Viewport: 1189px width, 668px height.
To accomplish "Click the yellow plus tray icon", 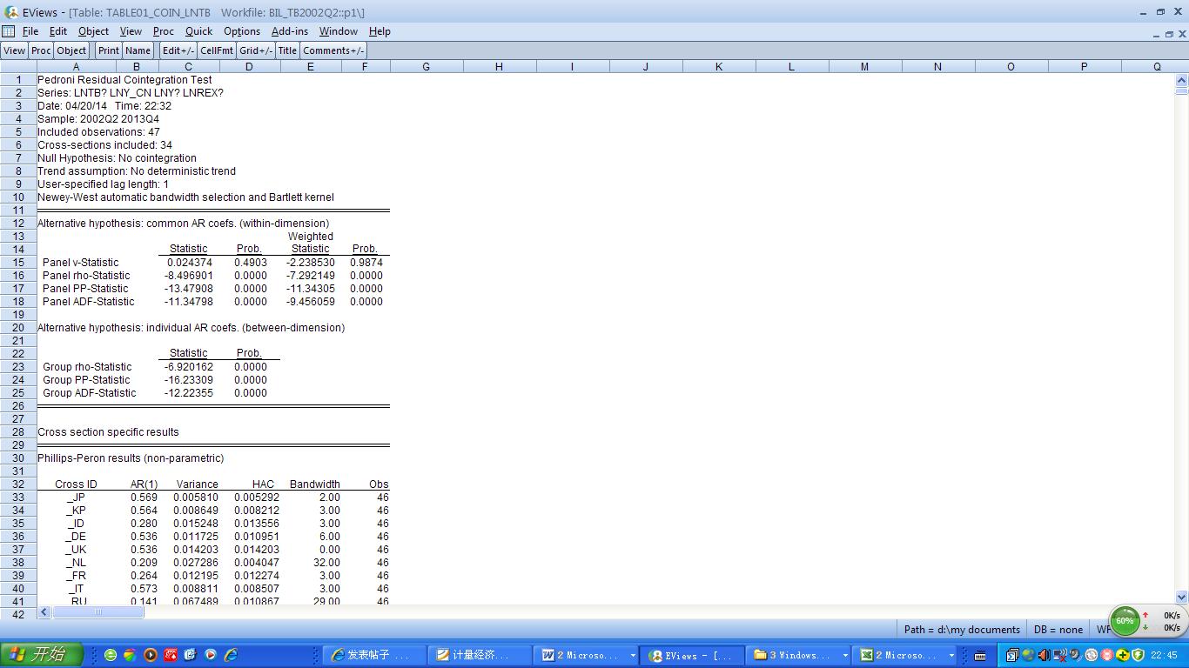I will (x=1122, y=655).
